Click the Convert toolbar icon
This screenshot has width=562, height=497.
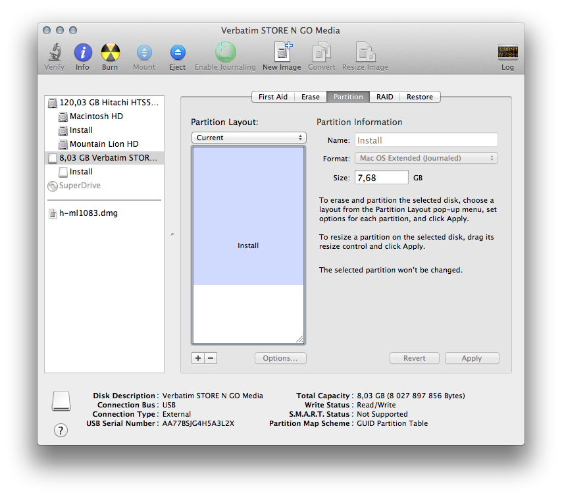(322, 53)
